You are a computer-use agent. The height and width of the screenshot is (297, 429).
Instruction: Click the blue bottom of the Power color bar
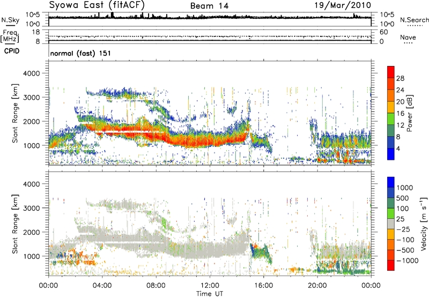tap(391, 154)
